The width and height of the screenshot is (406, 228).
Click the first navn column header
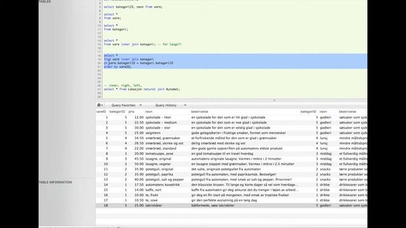148,111
